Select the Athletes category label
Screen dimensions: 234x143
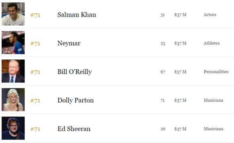[x=212, y=43]
